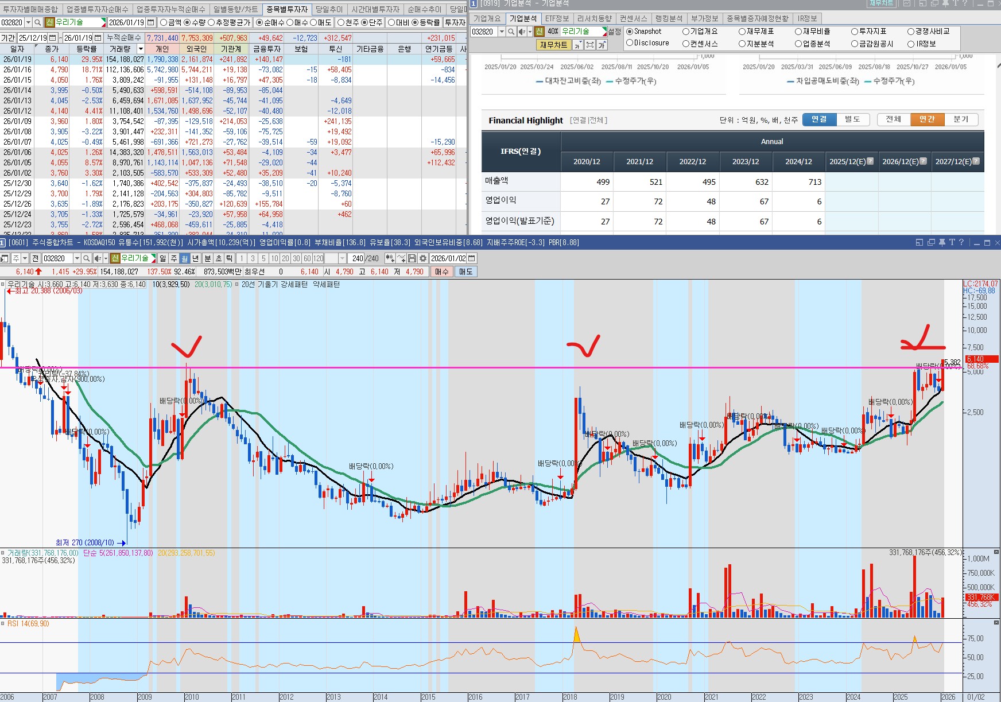
Task: Select 천주 unit radio button
Action: pos(341,22)
